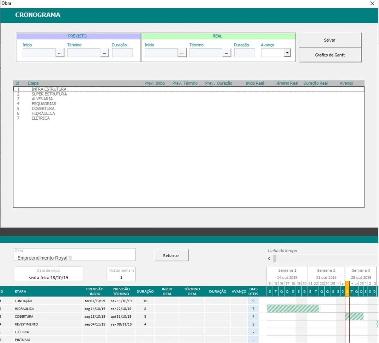Click the Real Duração field

coord(244,53)
